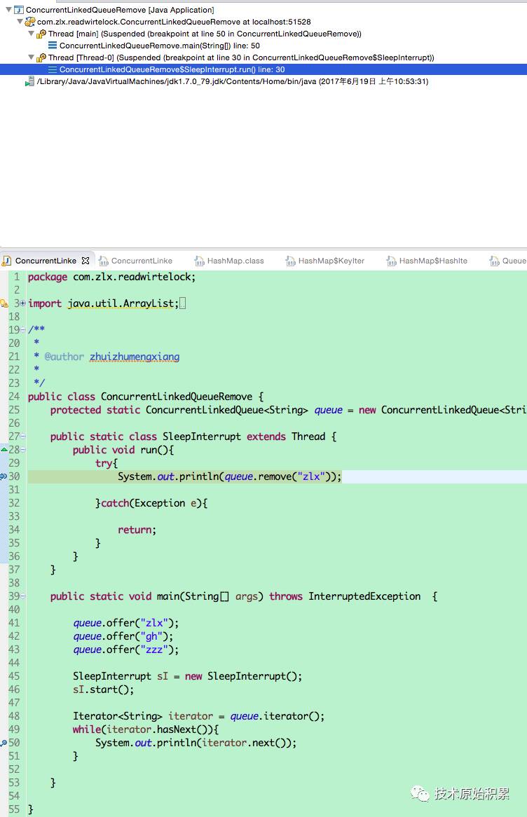Click the warning marker icon at line 3
The image size is (527, 817).
(x=4, y=303)
